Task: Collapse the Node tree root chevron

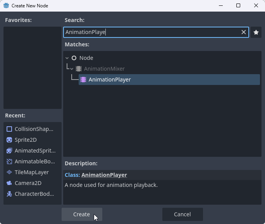Action: (x=67, y=58)
